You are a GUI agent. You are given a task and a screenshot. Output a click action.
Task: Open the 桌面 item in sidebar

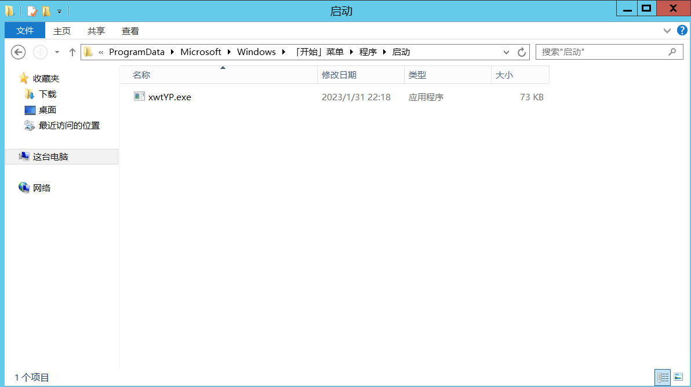(46, 109)
